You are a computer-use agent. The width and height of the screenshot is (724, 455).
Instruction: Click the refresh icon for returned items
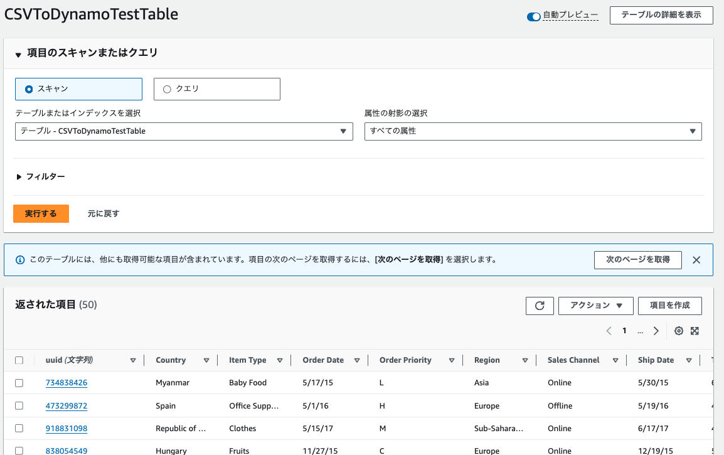pyautogui.click(x=540, y=306)
